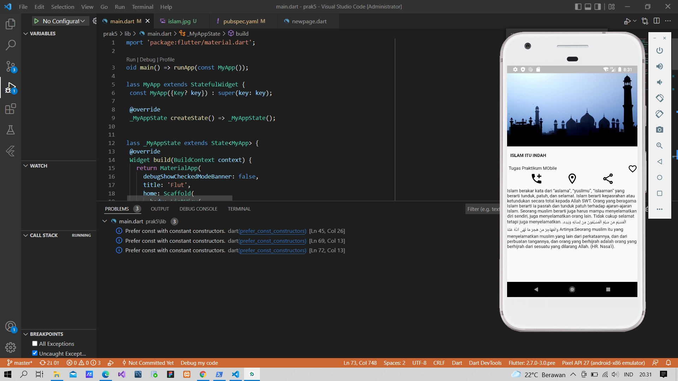Click the Run code lens above main

pyautogui.click(x=131, y=60)
